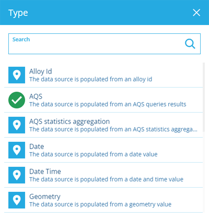Pick the Date type title

(37, 146)
